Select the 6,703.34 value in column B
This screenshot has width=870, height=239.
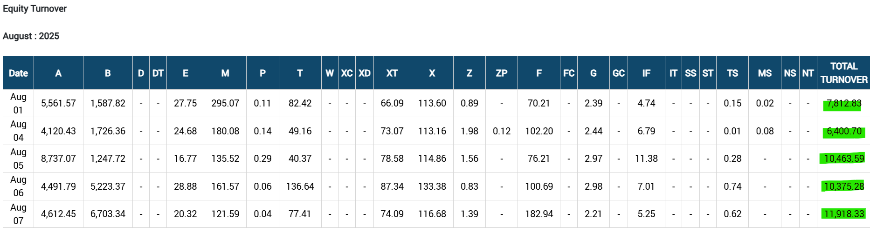pos(108,214)
